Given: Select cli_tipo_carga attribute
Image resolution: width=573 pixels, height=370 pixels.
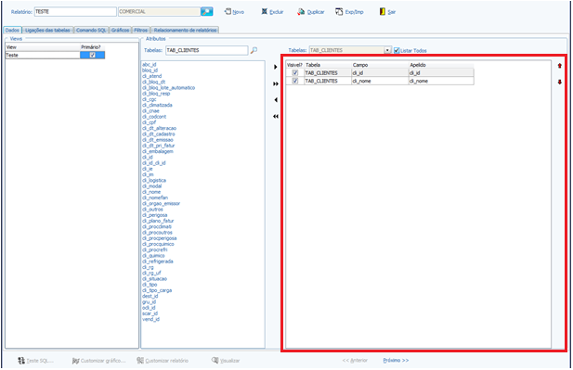Looking at the screenshot, I should pos(157,290).
